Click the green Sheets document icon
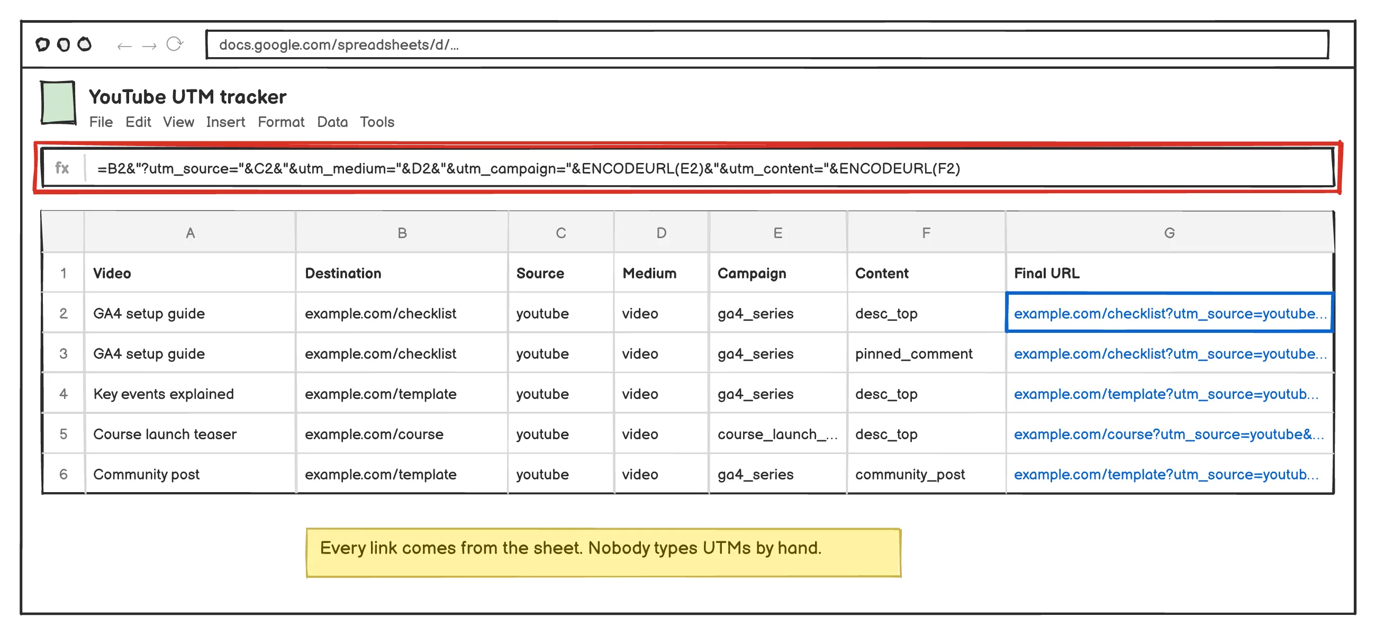This screenshot has height=635, width=1376. tap(58, 103)
